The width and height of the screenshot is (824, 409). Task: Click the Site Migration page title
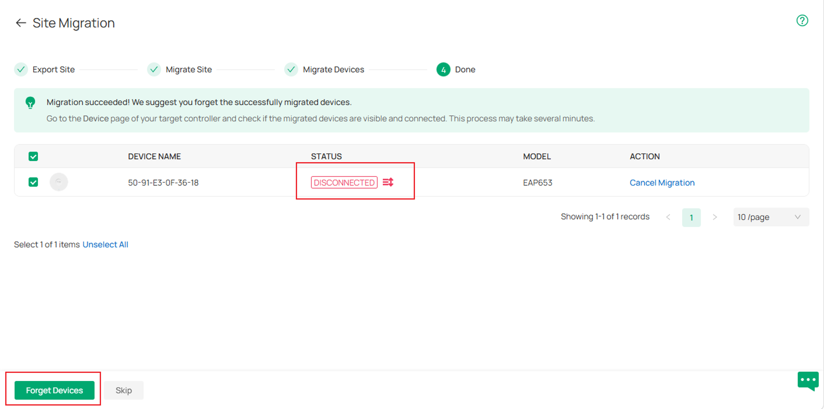pos(74,23)
